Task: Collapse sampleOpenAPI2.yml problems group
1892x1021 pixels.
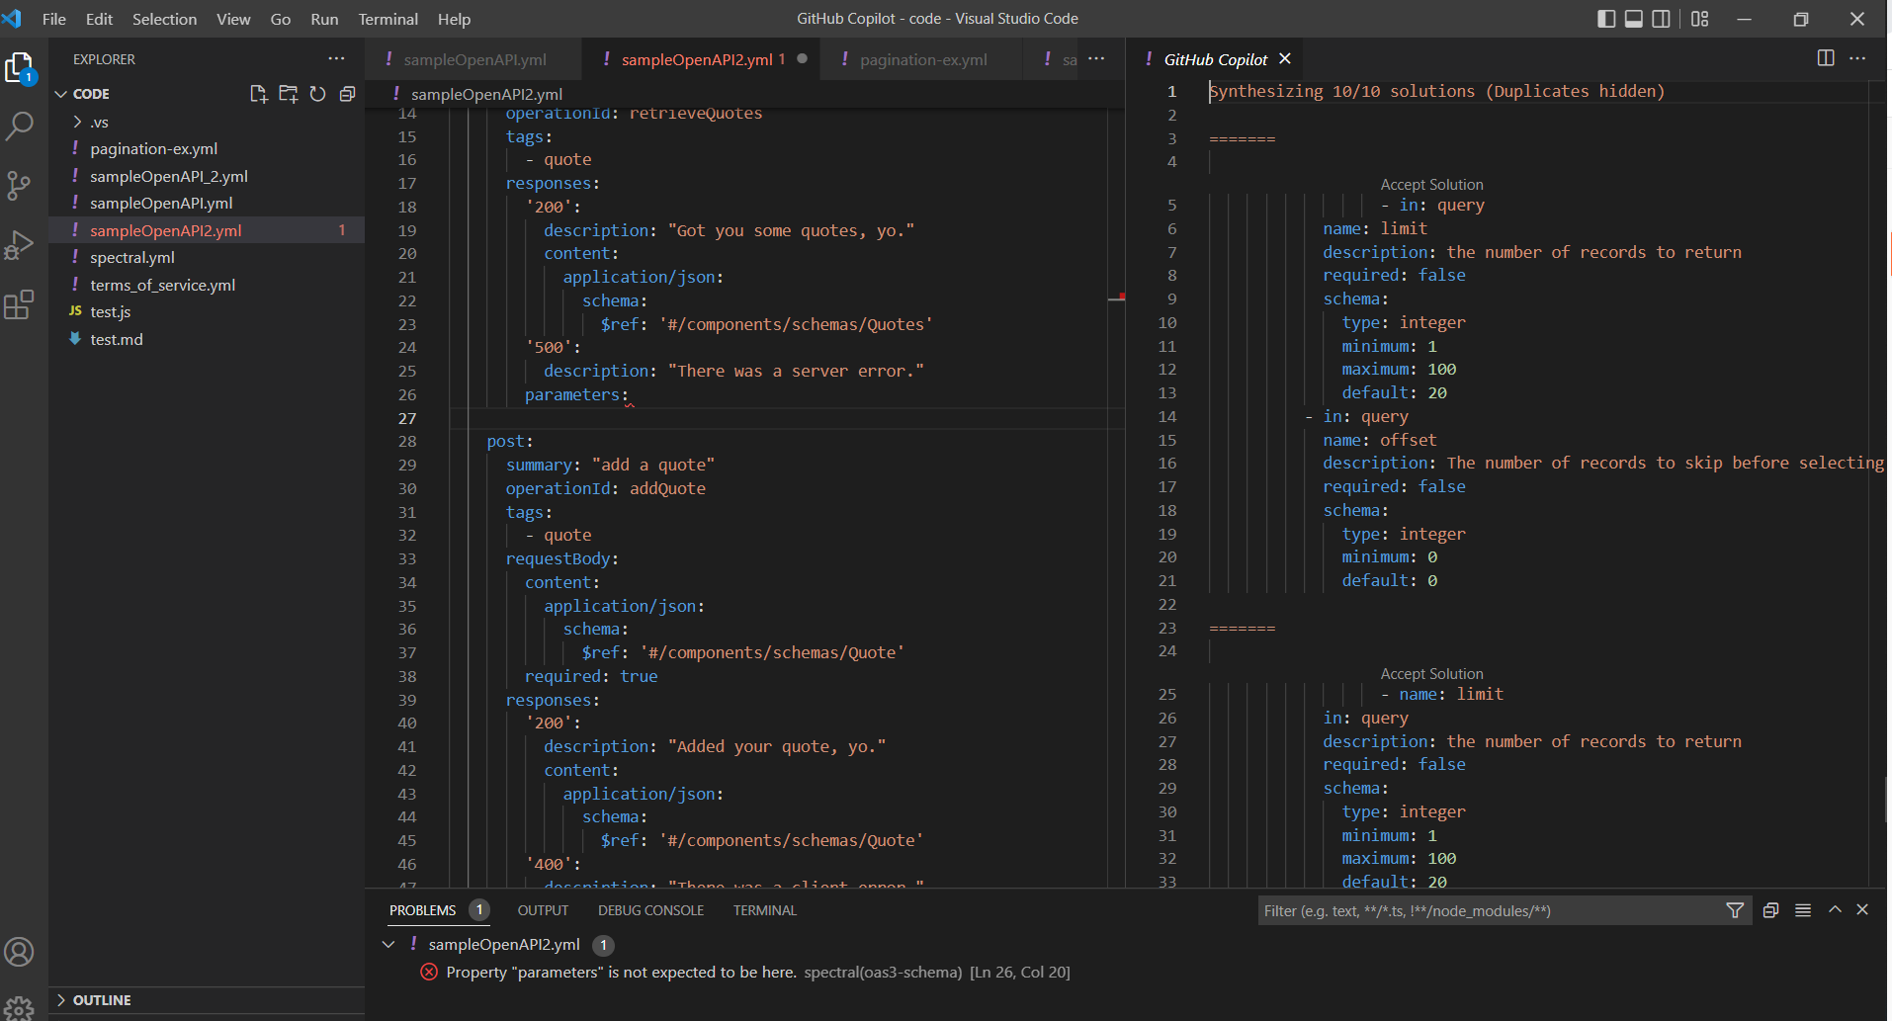Action: [x=388, y=945]
